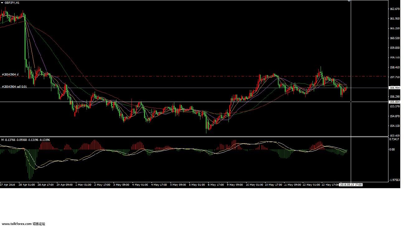Click price scale value 154.870
This screenshot has width=404, height=227.
coord(395,116)
